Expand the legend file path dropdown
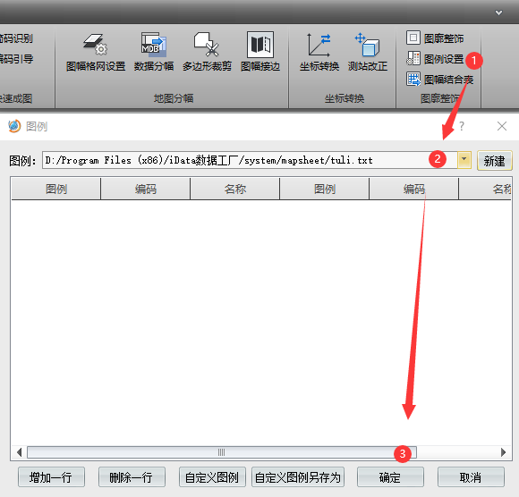This screenshot has height=497, width=519. coord(464,160)
